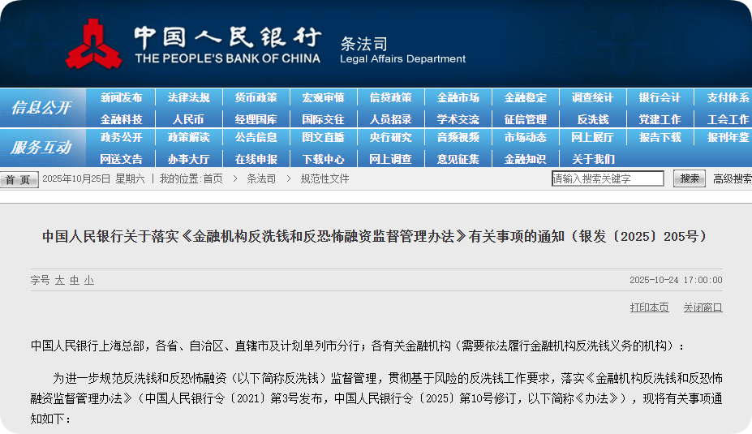This screenshot has width=752, height=434.
Task: Set font size to 大 (large)
Action: [x=59, y=280]
